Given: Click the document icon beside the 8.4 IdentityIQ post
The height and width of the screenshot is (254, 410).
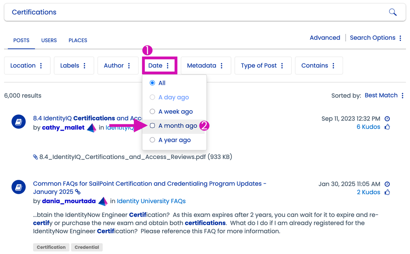Looking at the screenshot, I should tap(18, 122).
